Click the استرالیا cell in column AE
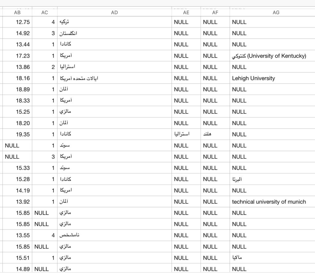This screenshot has width=315, height=273. [x=182, y=134]
